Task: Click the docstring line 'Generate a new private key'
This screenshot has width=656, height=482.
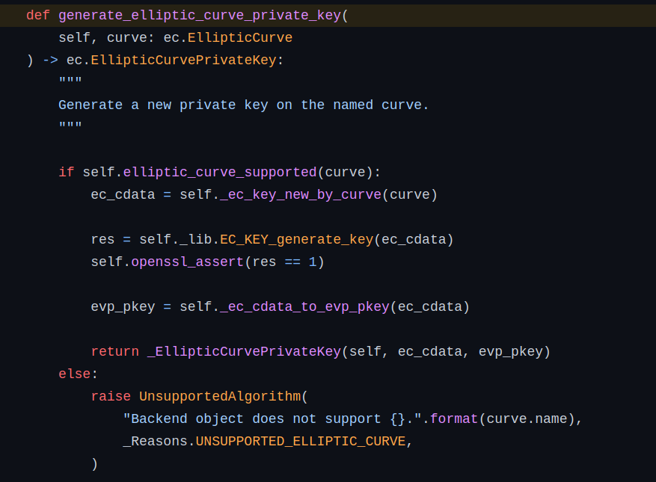Action: (244, 105)
